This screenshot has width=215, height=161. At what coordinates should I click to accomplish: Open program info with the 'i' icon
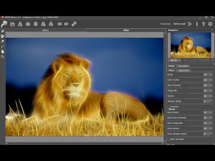(197, 24)
